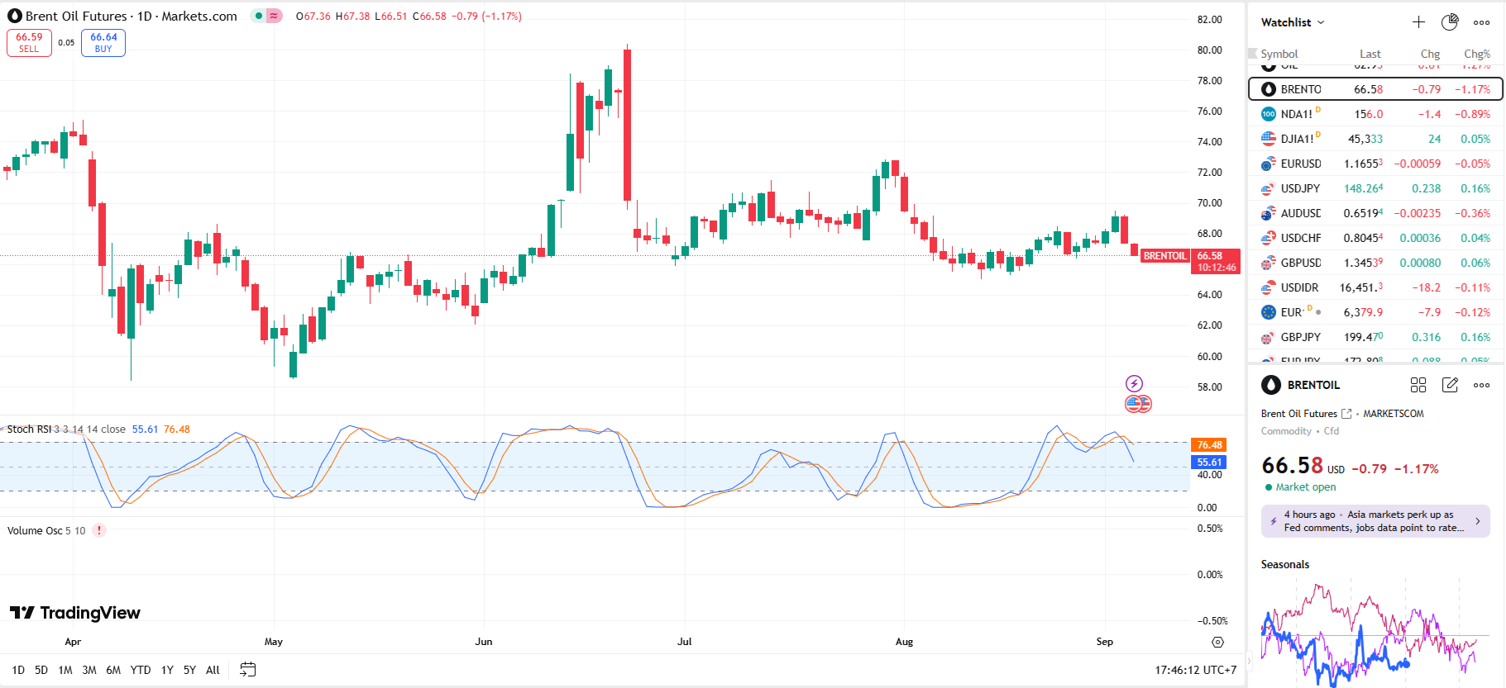Switch to the 6M time range
The width and height of the screenshot is (1506, 688).
pyautogui.click(x=113, y=670)
